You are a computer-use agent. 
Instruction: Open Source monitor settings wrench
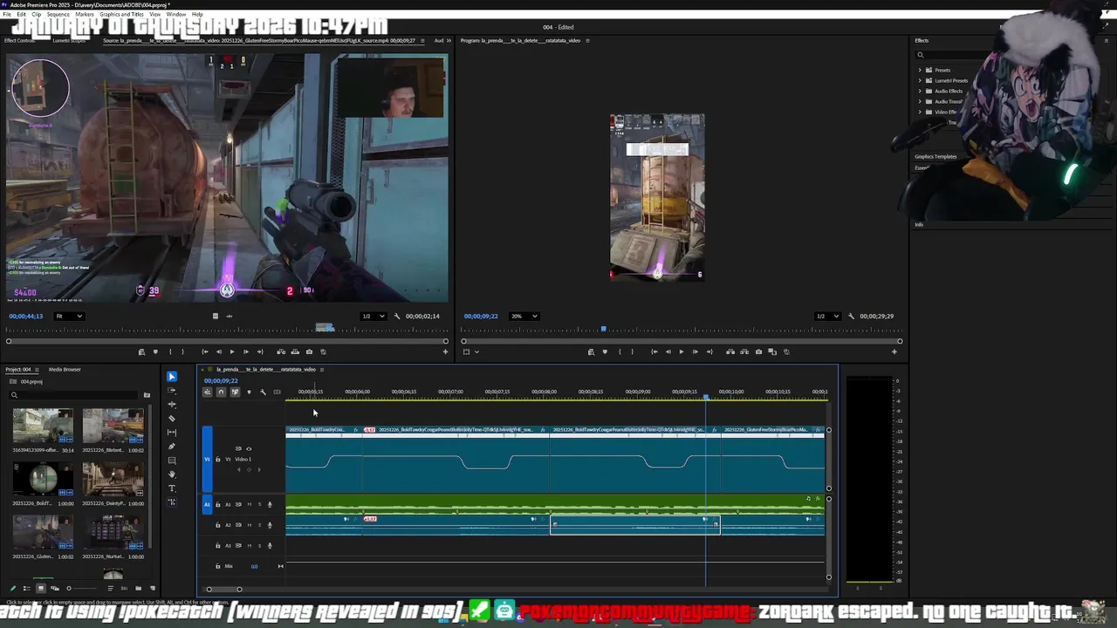pyautogui.click(x=397, y=317)
